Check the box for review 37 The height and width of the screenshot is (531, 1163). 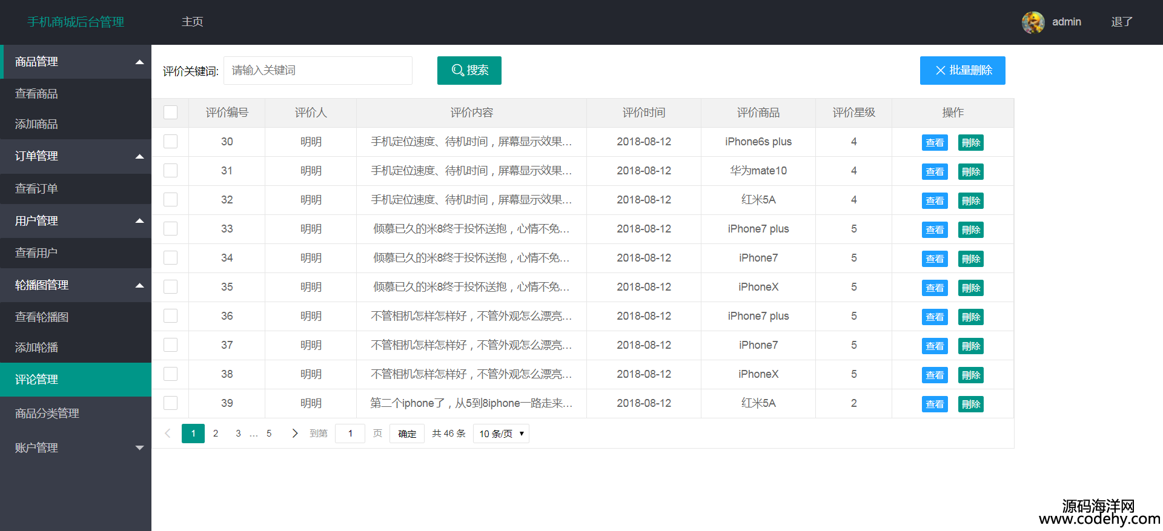pyautogui.click(x=171, y=345)
